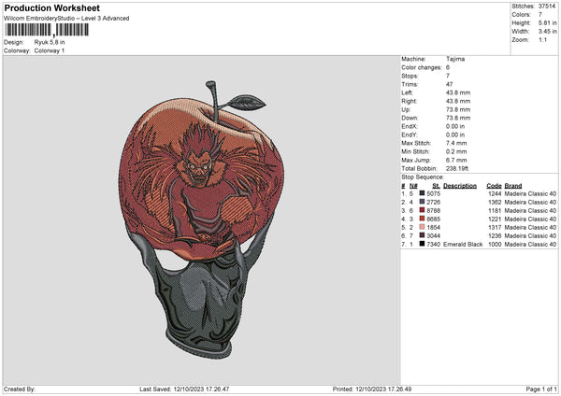Click the Height value 5.81 in

[x=547, y=22]
